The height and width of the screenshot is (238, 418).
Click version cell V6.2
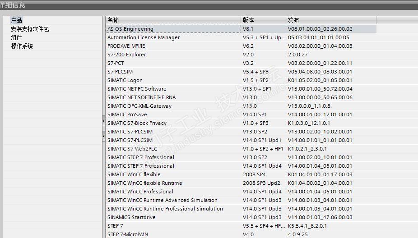248,46
